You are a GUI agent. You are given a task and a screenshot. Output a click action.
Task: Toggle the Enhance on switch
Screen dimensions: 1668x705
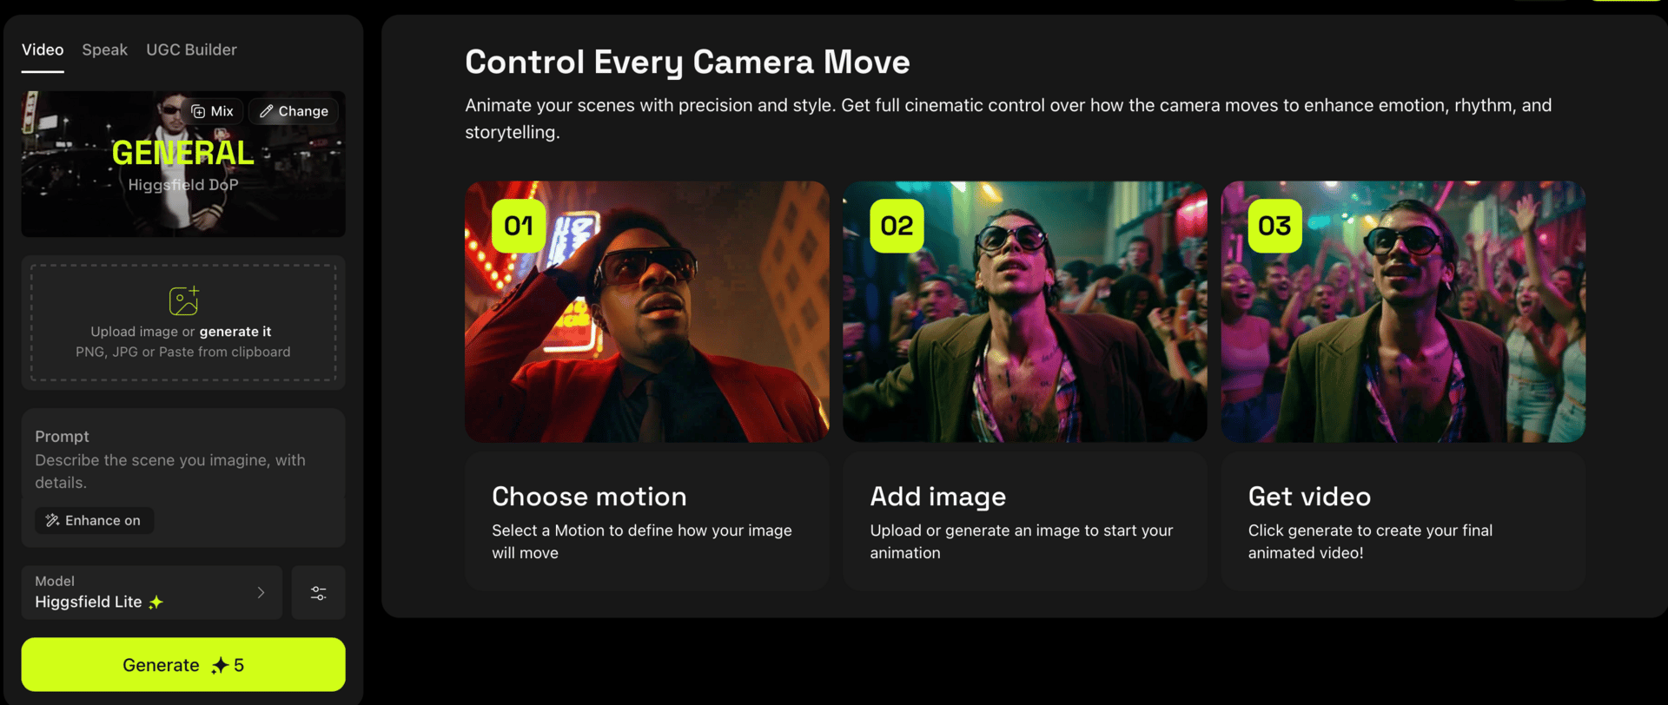tap(94, 520)
